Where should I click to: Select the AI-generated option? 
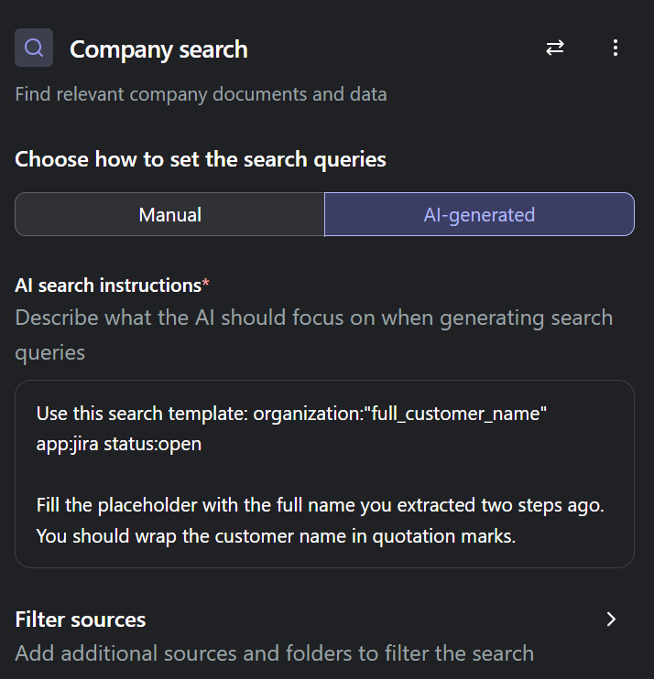click(x=479, y=214)
